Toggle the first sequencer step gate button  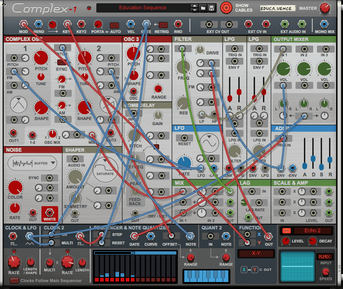[x=96, y=280]
